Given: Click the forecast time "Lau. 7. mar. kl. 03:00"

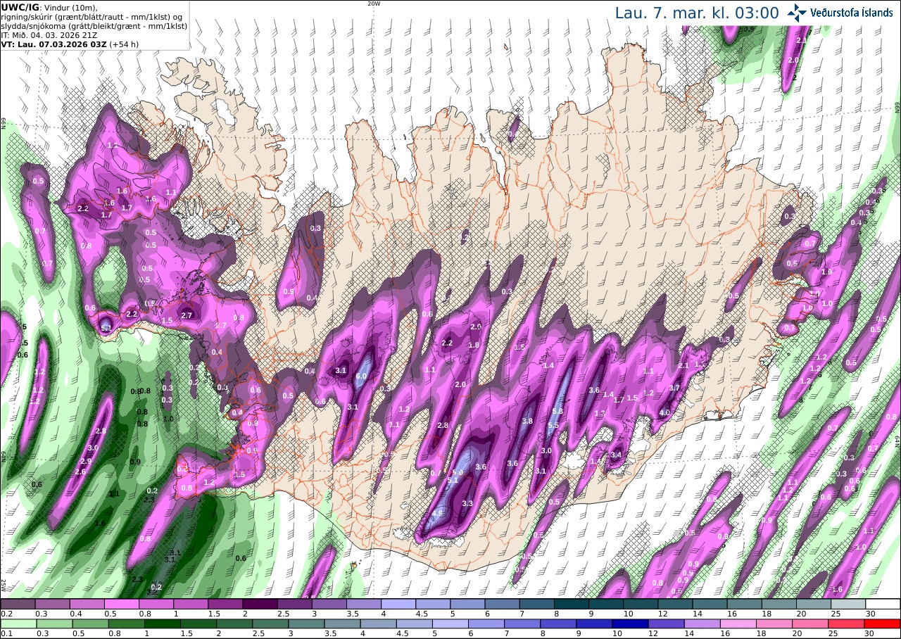Looking at the screenshot, I should click(x=697, y=13).
